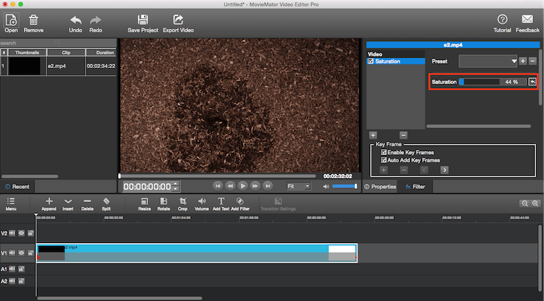Viewport: 544px width, 301px height.
Task: Send feedback with the envelope icon
Action: (x=527, y=24)
